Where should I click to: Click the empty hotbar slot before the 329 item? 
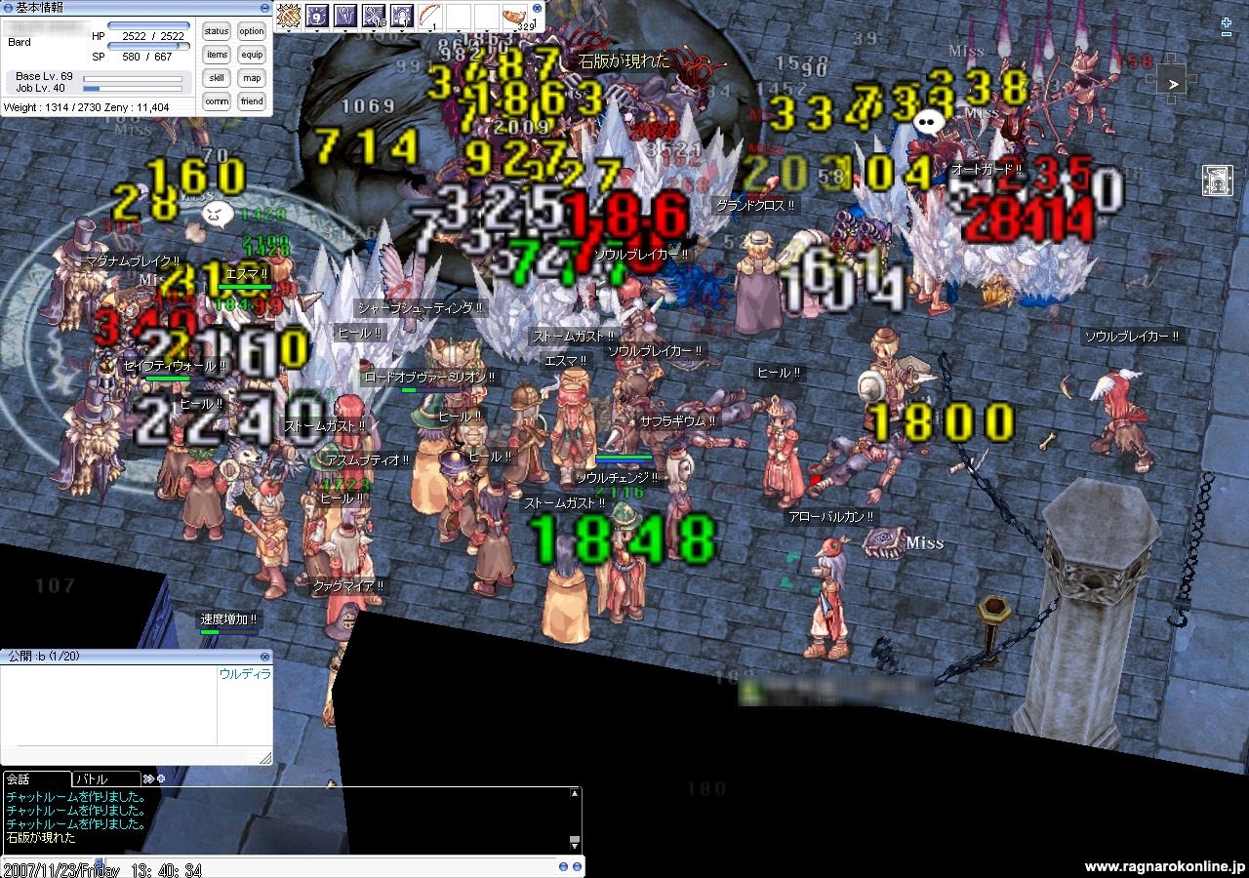click(x=487, y=17)
